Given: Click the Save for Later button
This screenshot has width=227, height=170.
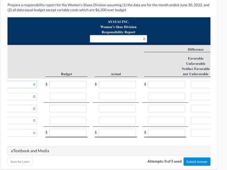Looking at the screenshot, I should 20,162.
